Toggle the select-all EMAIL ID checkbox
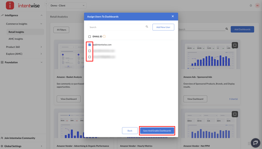The width and height of the screenshot is (262, 149). tap(90, 37)
